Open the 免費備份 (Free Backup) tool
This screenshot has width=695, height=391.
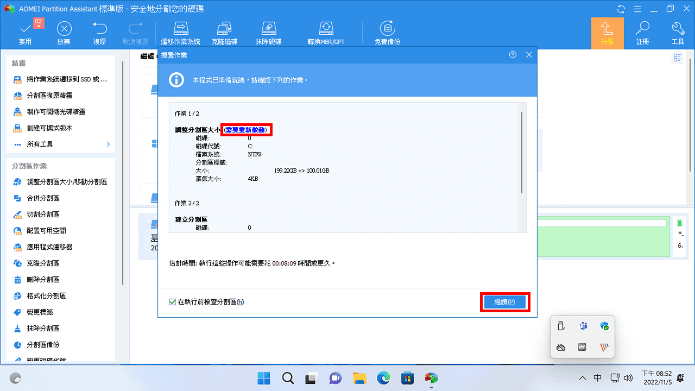(x=387, y=32)
